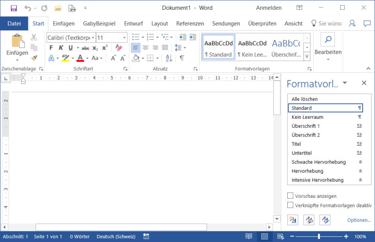
Task: Decrease the font size
Action: (123, 58)
